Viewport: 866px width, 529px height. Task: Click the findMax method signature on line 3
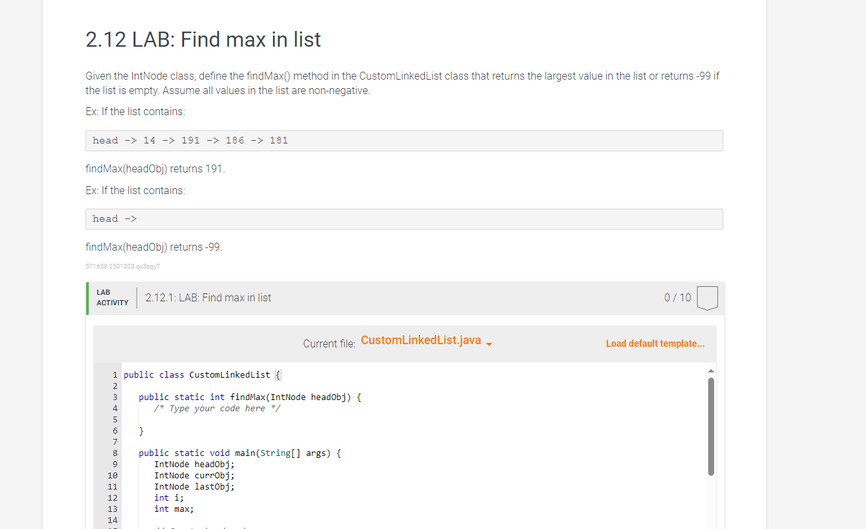[x=250, y=397]
